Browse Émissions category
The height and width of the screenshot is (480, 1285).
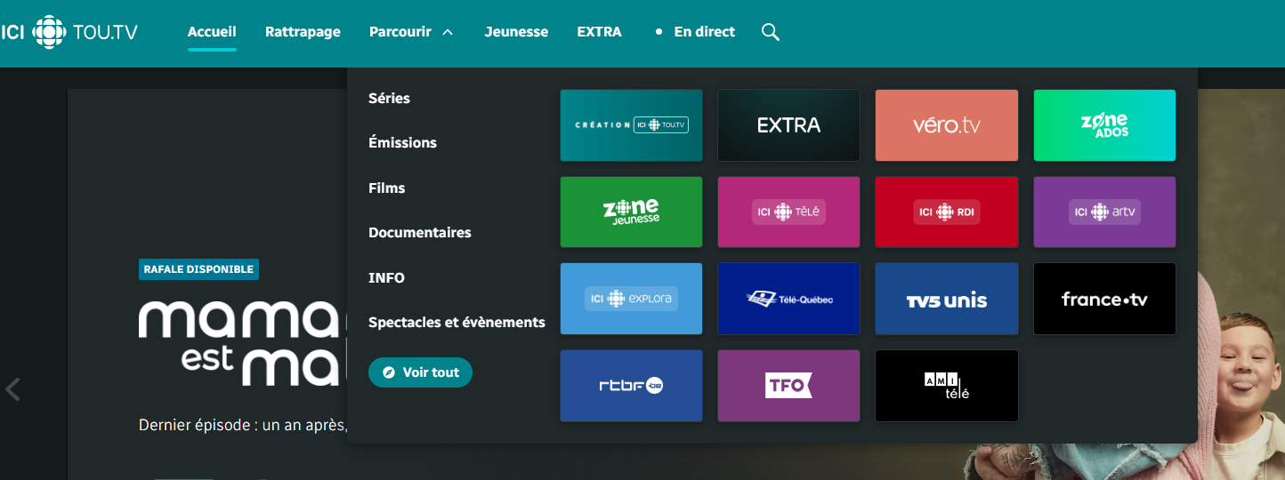point(402,142)
